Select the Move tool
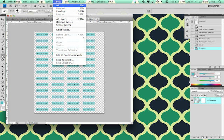The height and width of the screenshot is (140, 224). (2, 19)
